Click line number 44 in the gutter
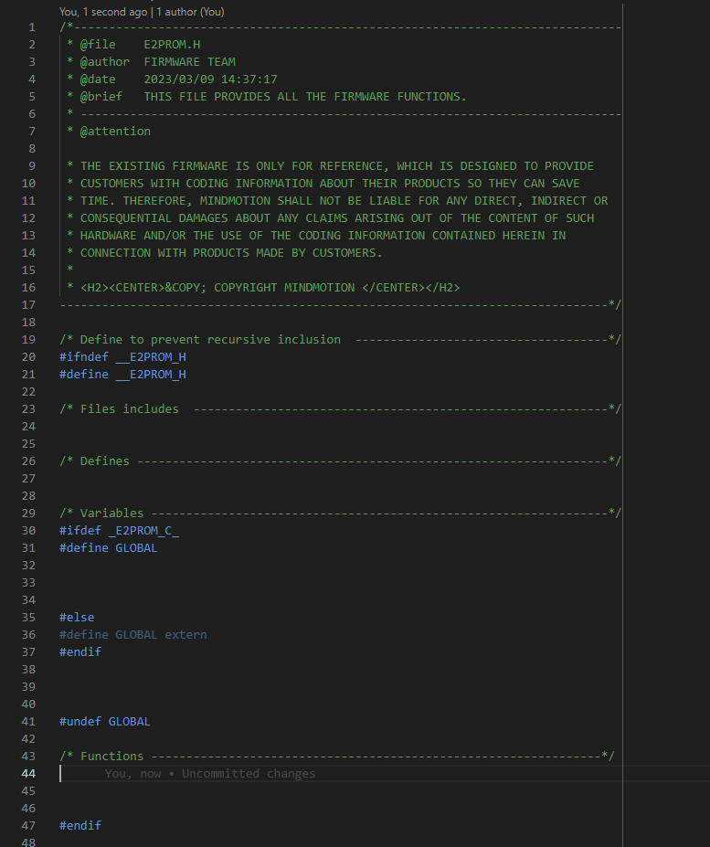 click(x=28, y=774)
